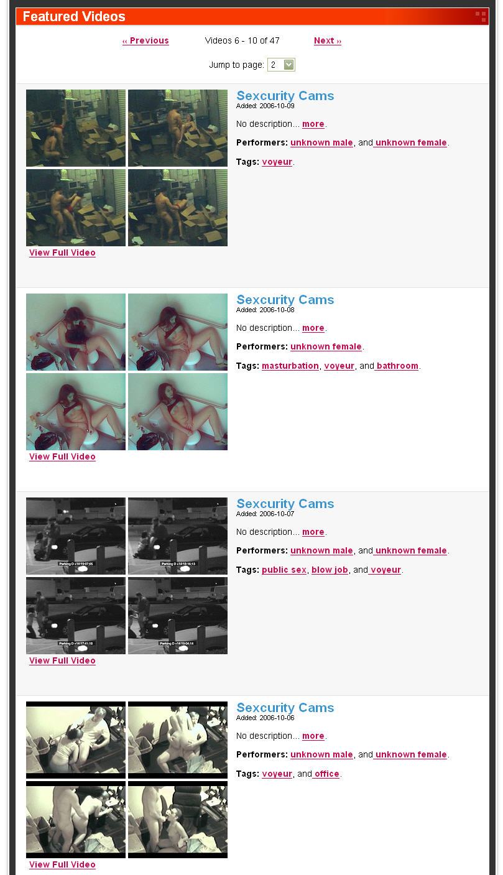Click the icon in the Featured Videos header
Image resolution: width=503 pixels, height=875 pixels.
click(481, 17)
